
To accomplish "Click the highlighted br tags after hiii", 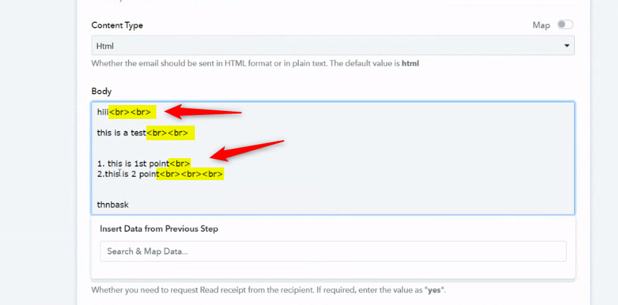I will [132, 112].
